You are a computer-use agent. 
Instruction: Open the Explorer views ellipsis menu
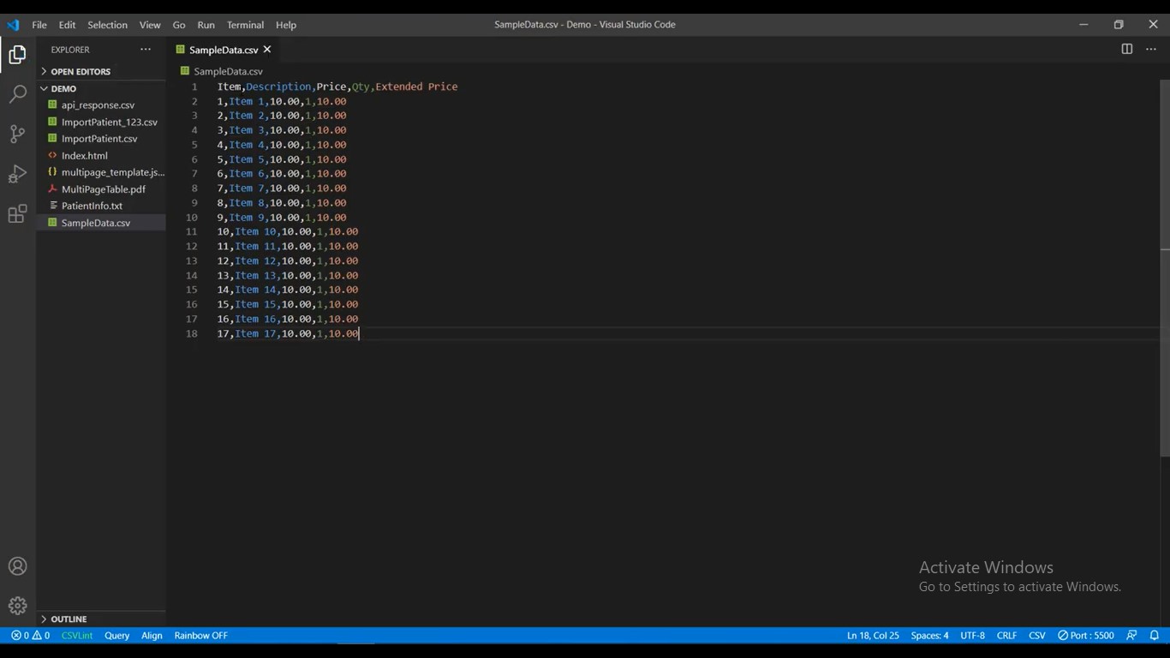click(x=146, y=50)
